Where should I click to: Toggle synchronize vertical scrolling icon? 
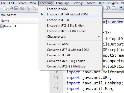coord(108,8)
